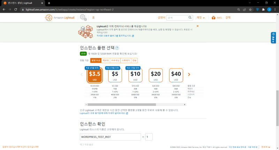The image size is (279, 150).
Task: Open the extensions puzzle icon
Action: (x=263, y=9)
